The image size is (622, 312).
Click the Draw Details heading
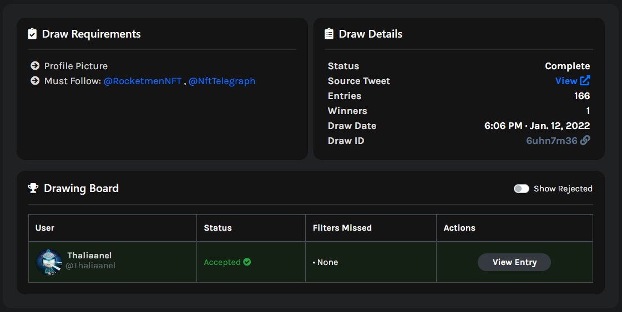coord(371,34)
